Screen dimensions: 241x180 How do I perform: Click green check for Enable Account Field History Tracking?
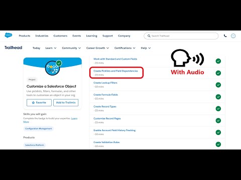(218, 132)
